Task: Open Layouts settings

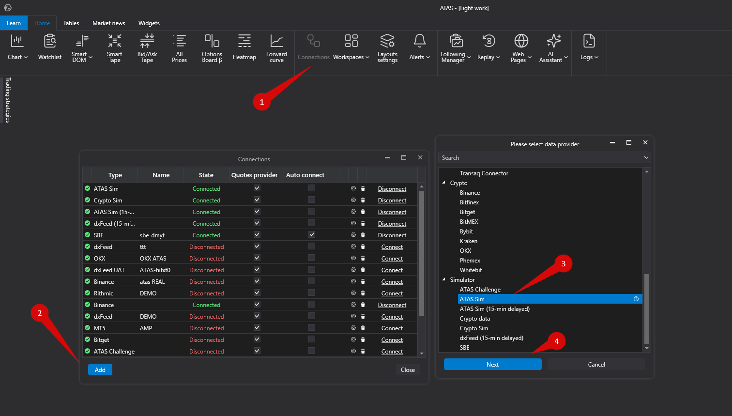Action: (387, 48)
